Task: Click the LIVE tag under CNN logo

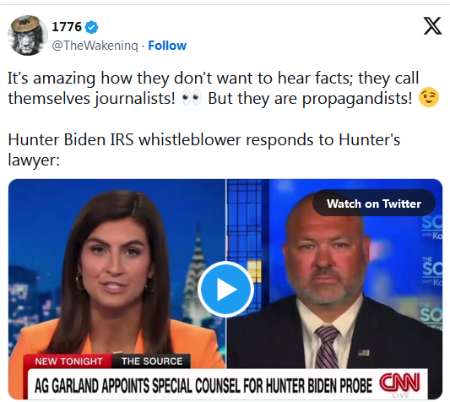Action: click(x=401, y=396)
